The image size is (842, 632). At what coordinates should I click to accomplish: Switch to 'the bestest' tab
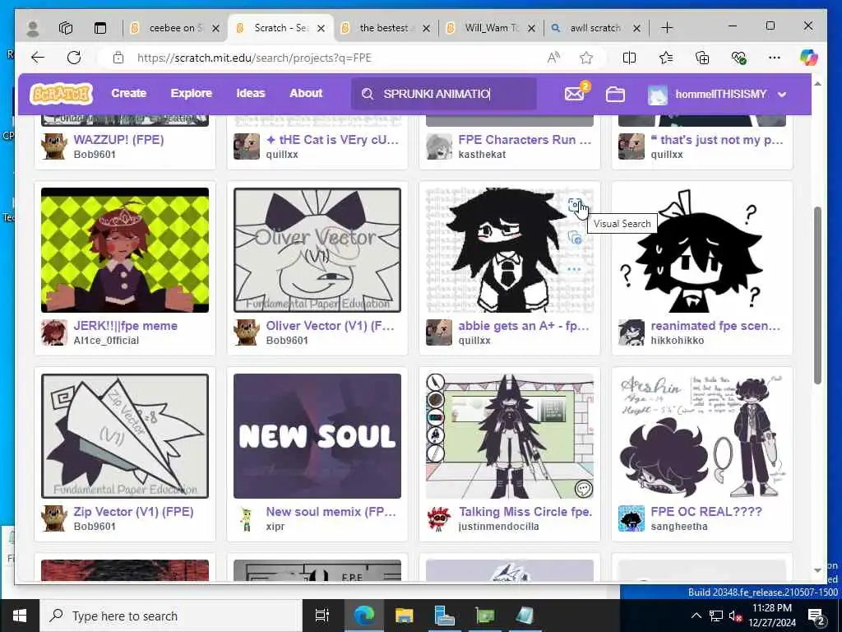click(384, 28)
